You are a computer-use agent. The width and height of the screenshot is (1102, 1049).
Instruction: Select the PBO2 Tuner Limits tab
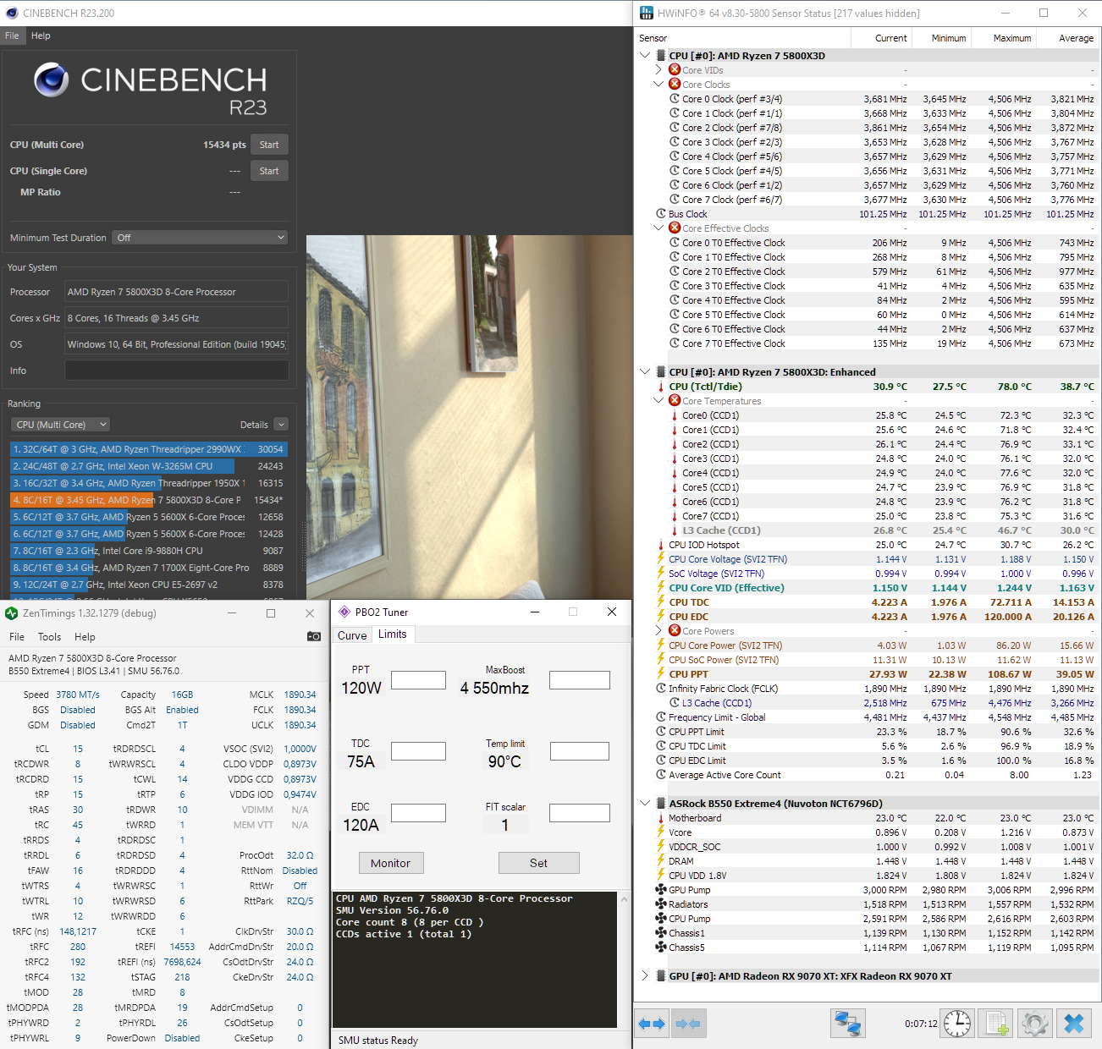pyautogui.click(x=392, y=634)
